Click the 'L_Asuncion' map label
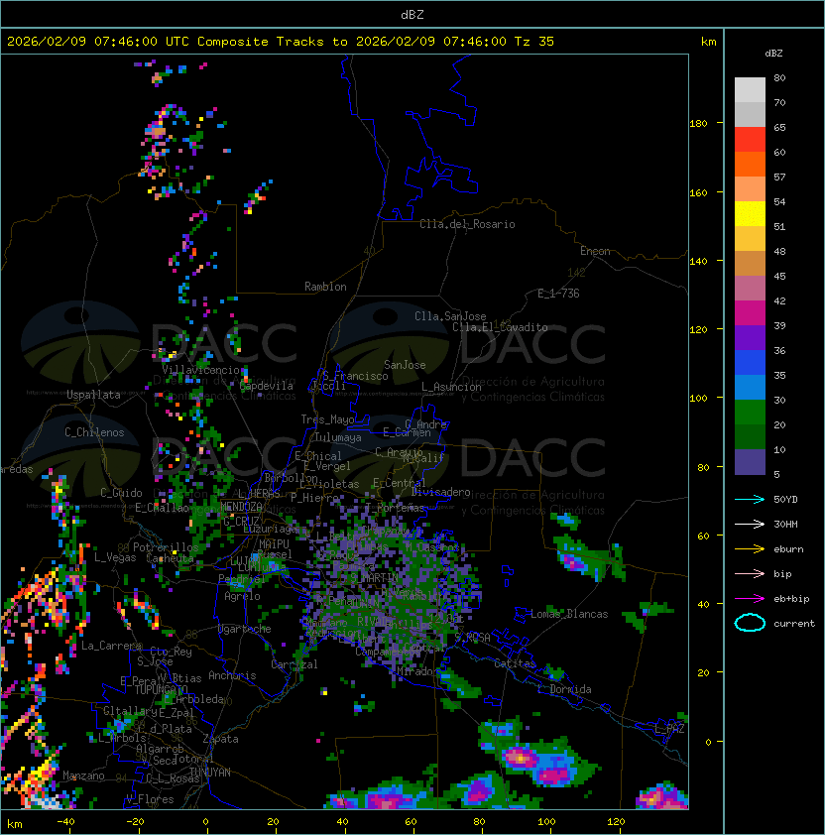 [x=451, y=387]
